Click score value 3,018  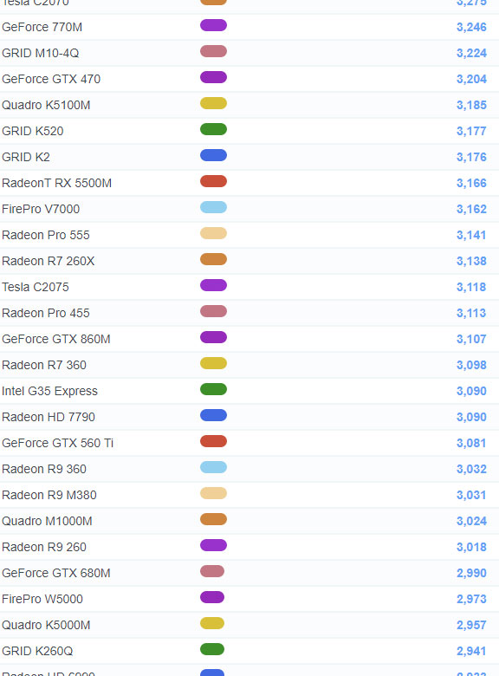(x=471, y=547)
